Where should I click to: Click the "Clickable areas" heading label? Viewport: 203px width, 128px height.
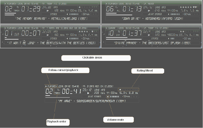96,58
